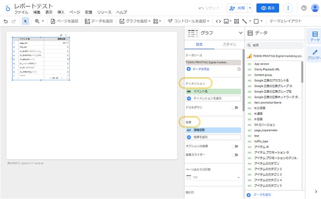This screenshot has width=321, height=199.
Task: Open the line type dropdown arrow
Action: (x=250, y=21)
